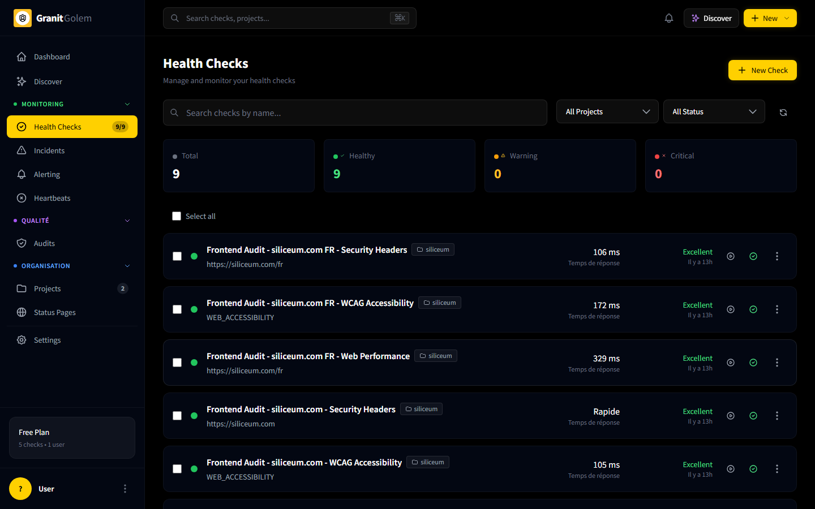Open more options for Web Performance row
Image resolution: width=815 pixels, height=509 pixels.
tap(777, 363)
